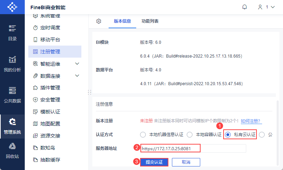The width and height of the screenshot is (283, 170).
Task: Open the user account dropdown arrow
Action: click(273, 7)
